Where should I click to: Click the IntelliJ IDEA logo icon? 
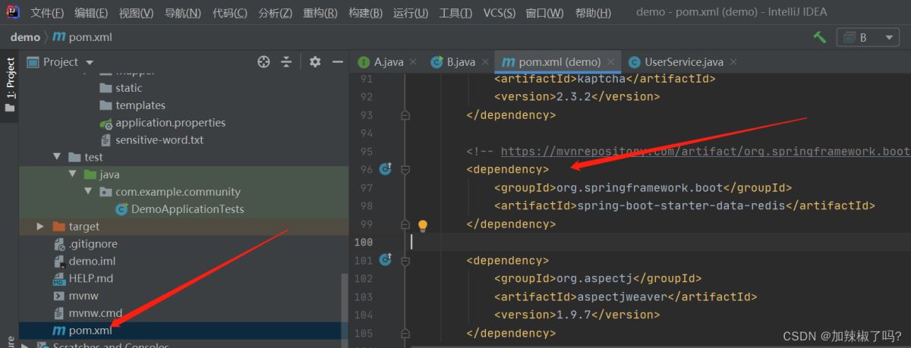[13, 11]
